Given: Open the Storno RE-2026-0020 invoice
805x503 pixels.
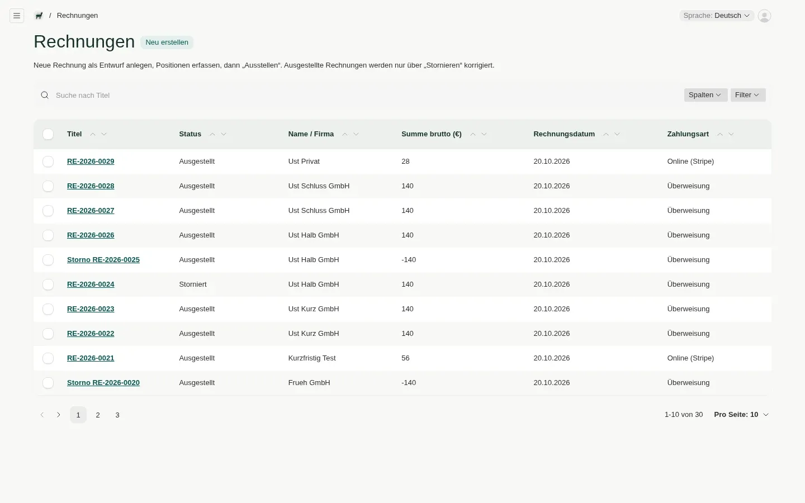Looking at the screenshot, I should click(103, 383).
